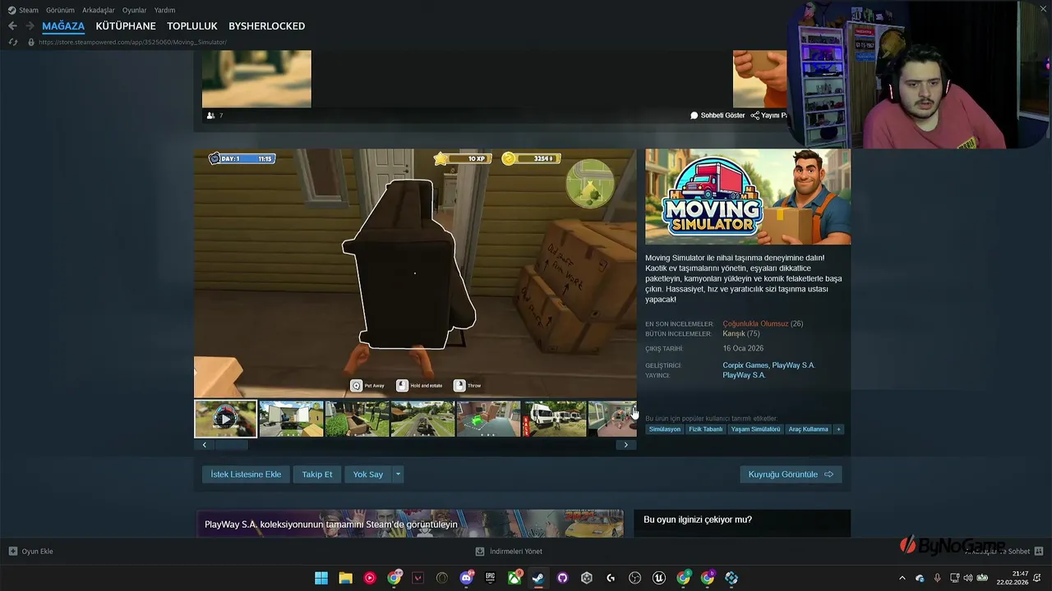Click İstek Listesine Ekle button
Image resolution: width=1052 pixels, height=591 pixels.
coord(246,474)
